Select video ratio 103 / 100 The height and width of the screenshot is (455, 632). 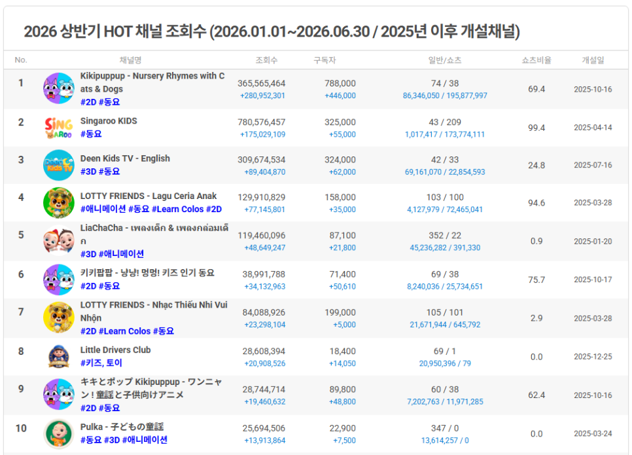pyautogui.click(x=445, y=197)
